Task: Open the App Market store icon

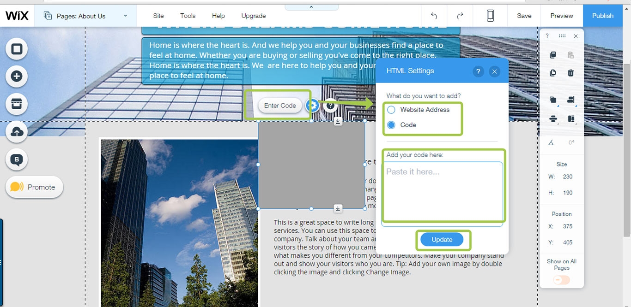Action: click(x=17, y=104)
